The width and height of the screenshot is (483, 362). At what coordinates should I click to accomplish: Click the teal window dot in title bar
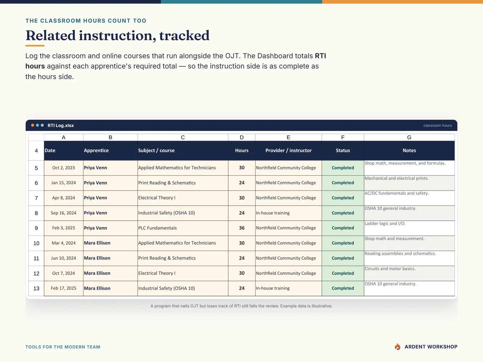tap(37, 125)
